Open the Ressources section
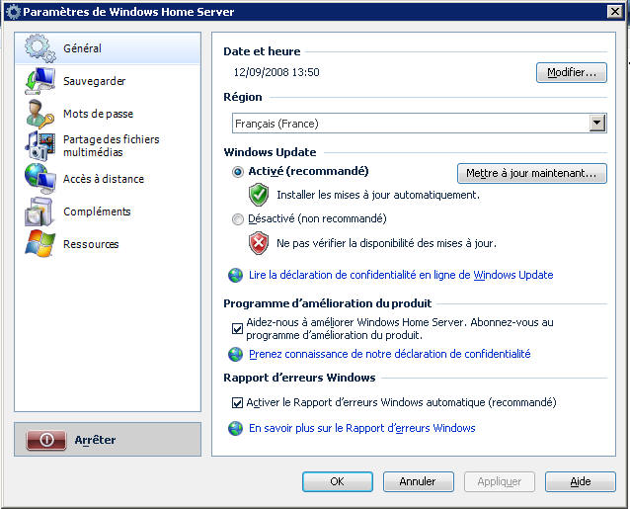This screenshot has height=509, width=630. pyautogui.click(x=108, y=244)
